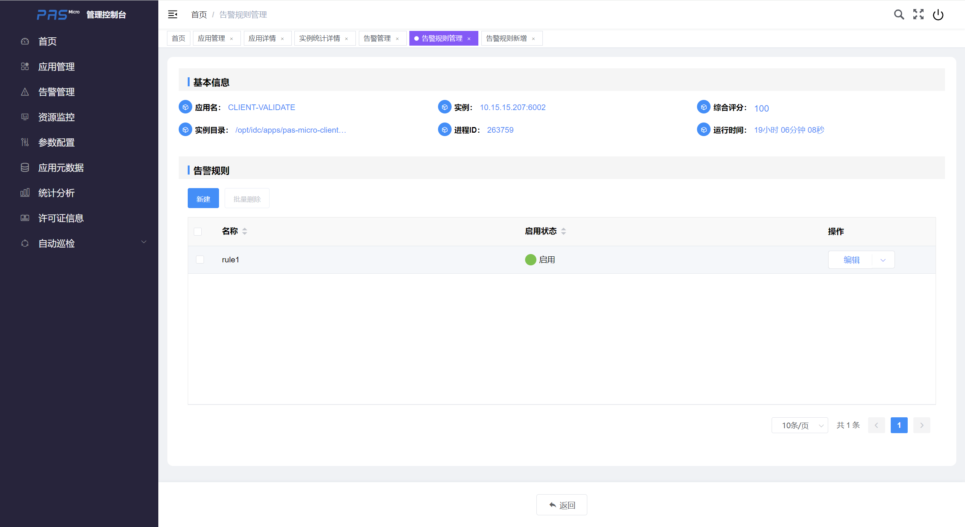
Task: Expand the 自动巡检 sidebar submenu
Action: [144, 242]
